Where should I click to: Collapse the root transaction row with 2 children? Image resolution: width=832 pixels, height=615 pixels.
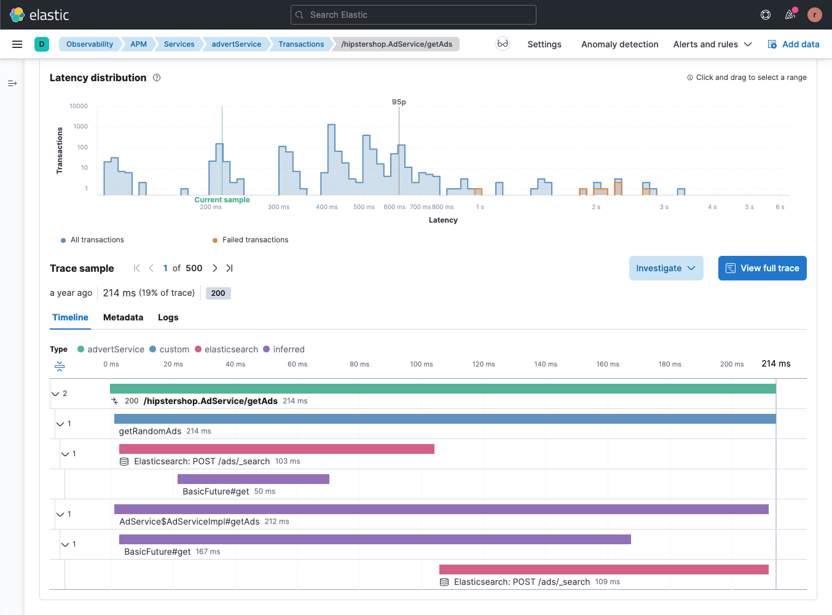coord(55,394)
